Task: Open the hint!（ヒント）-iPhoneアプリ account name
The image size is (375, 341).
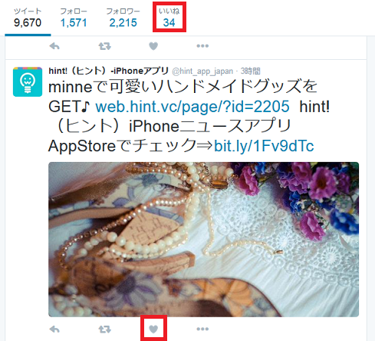Action: (108, 71)
